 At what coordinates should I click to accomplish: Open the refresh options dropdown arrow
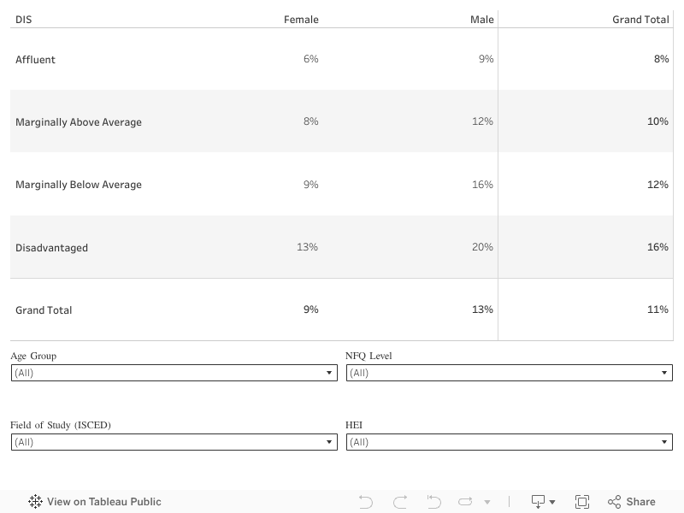click(x=487, y=502)
